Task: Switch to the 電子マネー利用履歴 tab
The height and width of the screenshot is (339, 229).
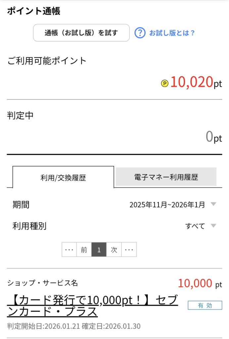Action: (x=165, y=177)
